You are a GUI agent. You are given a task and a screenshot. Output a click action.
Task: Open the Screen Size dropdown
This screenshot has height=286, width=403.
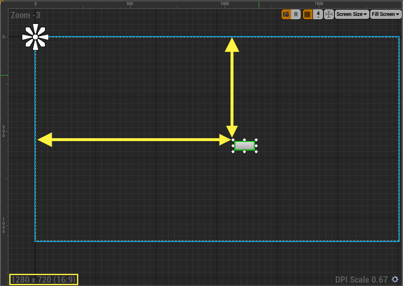(352, 14)
